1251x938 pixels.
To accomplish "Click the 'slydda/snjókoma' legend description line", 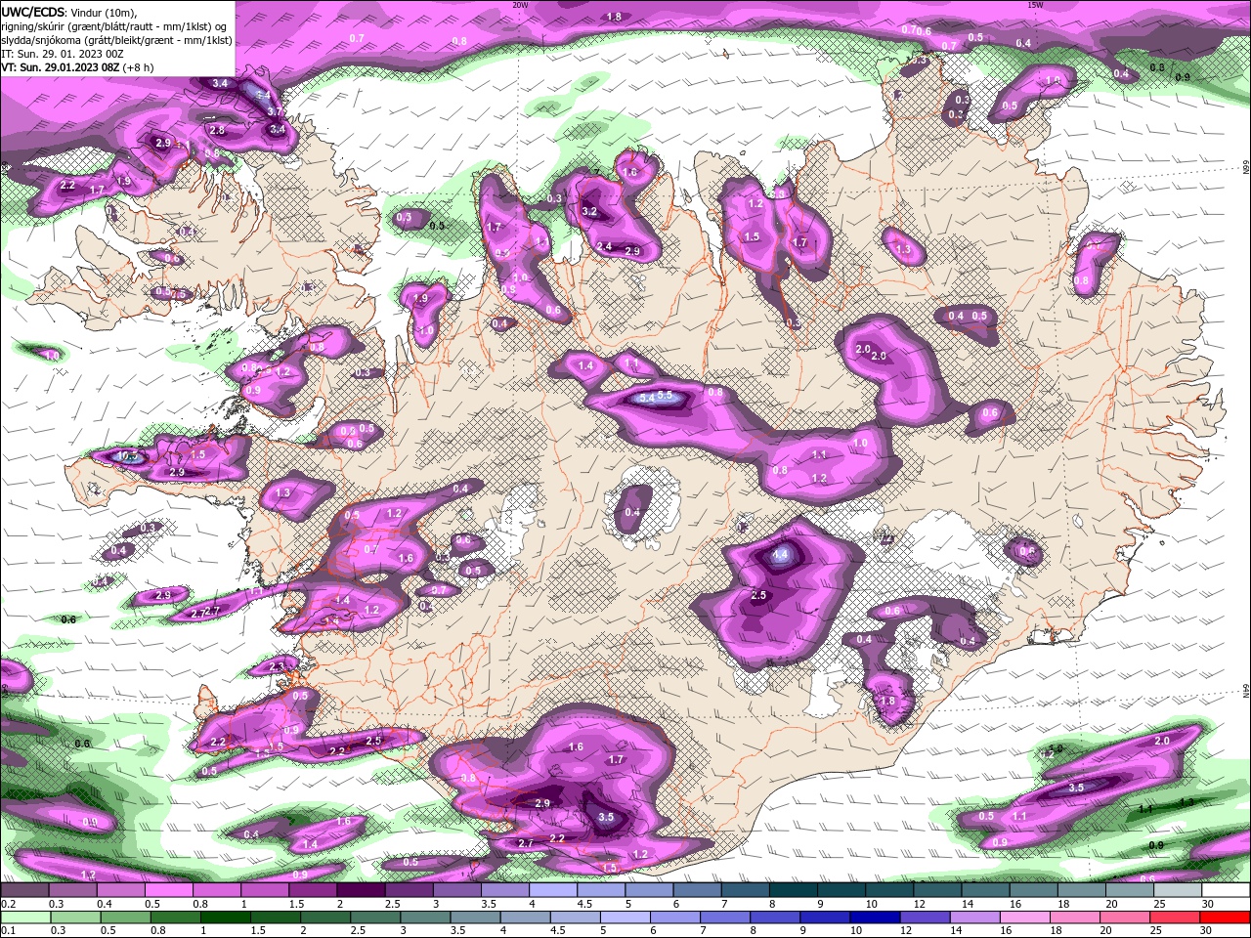I will click(116, 41).
